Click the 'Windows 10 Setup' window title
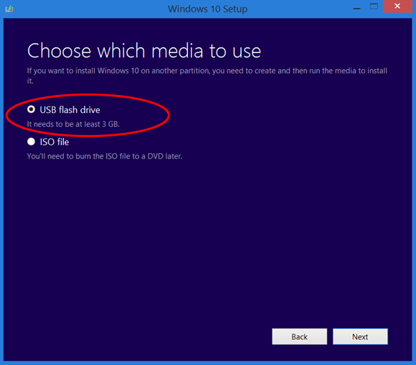 click(207, 9)
